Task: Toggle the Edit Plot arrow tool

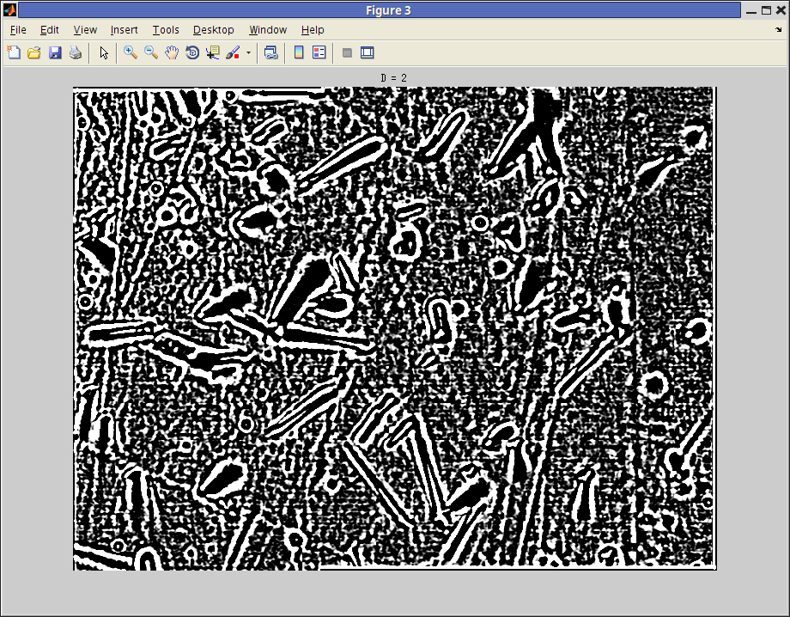Action: pyautogui.click(x=104, y=52)
